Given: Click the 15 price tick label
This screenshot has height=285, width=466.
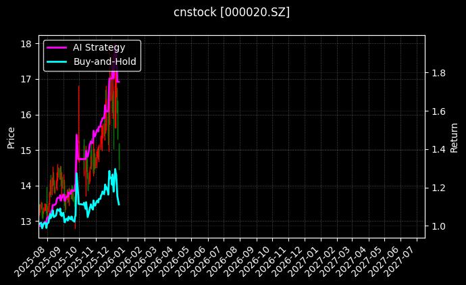Looking at the screenshot, I should [x=26, y=151].
